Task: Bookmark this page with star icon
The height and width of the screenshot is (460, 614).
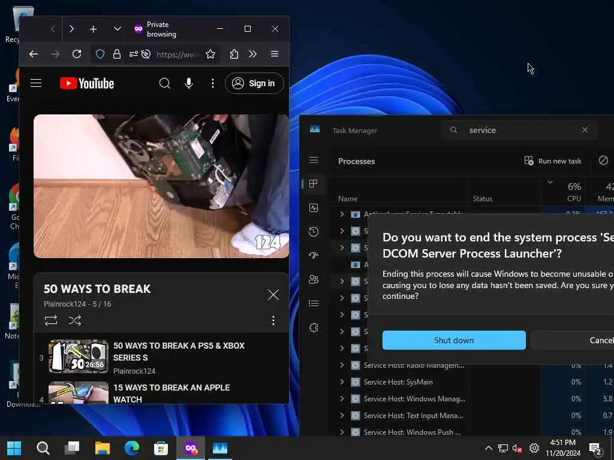Action: click(210, 54)
